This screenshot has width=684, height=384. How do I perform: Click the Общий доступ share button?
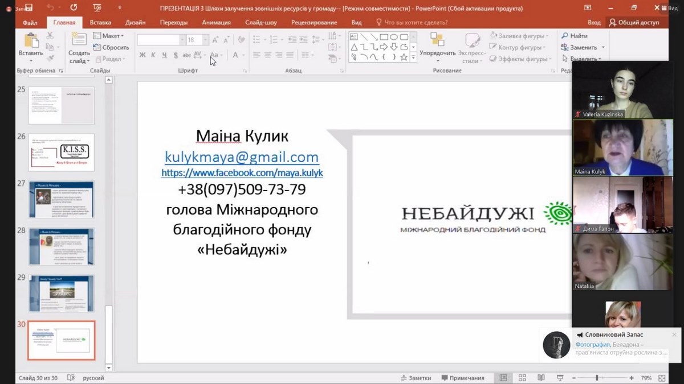point(634,22)
